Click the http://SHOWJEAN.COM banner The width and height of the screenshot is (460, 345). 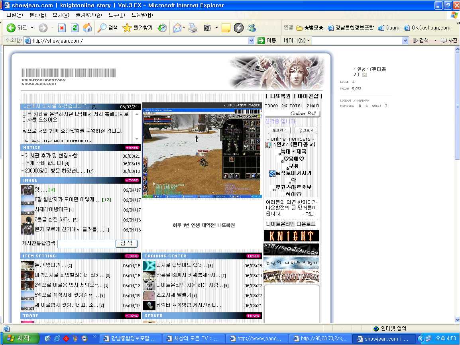(291, 249)
